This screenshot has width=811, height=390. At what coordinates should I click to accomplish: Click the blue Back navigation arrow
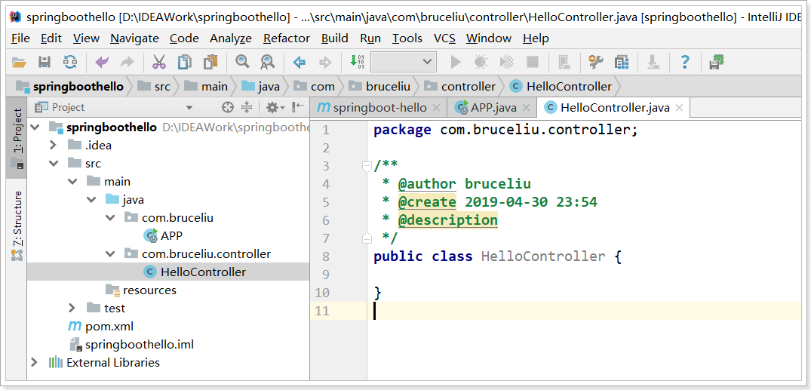(299, 63)
